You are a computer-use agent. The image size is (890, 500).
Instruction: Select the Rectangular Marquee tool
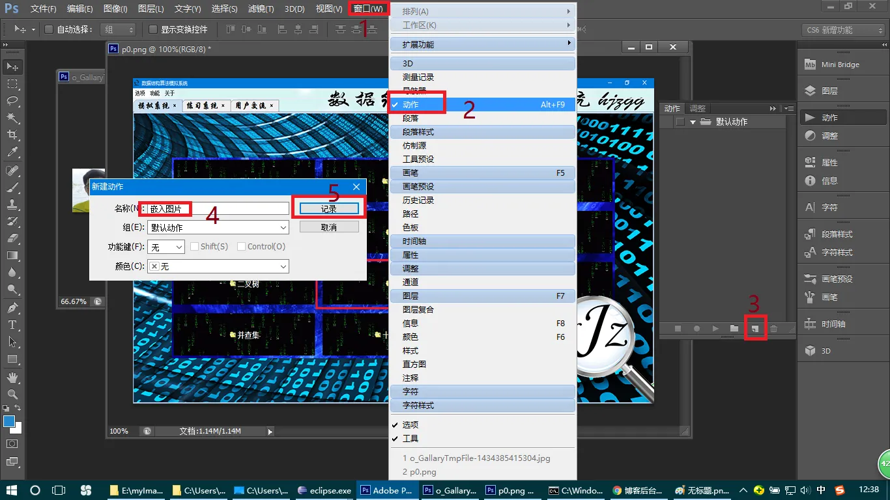12,83
